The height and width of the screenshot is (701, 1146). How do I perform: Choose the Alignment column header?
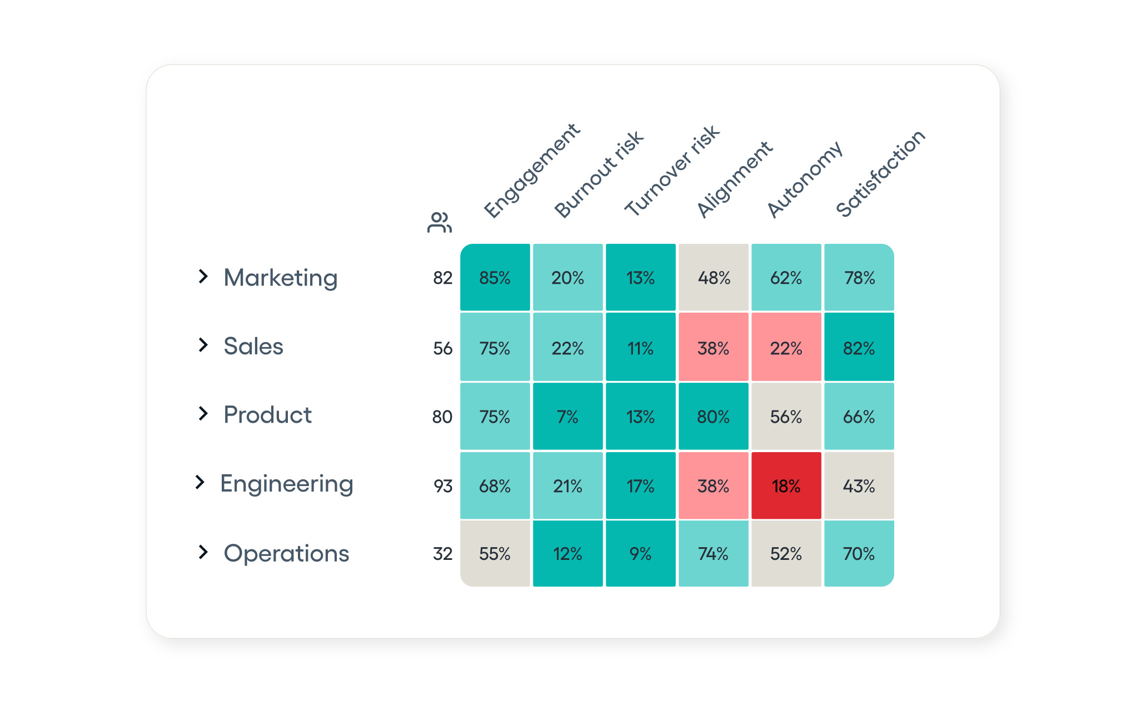[x=734, y=179]
